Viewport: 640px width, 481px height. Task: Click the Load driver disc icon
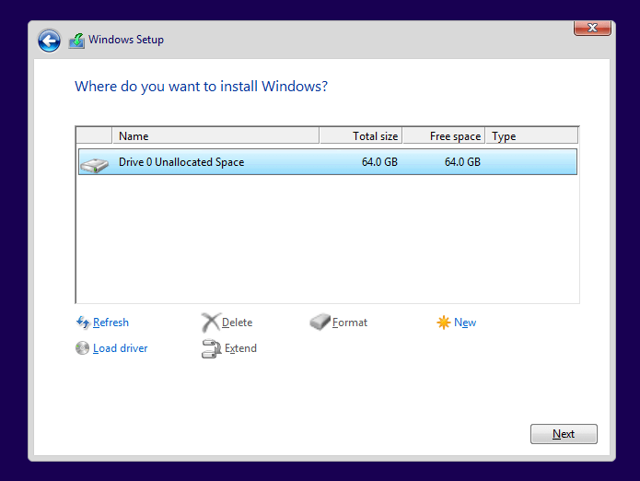pos(82,348)
